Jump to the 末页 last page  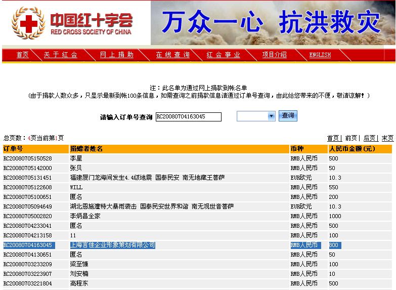tap(387, 138)
